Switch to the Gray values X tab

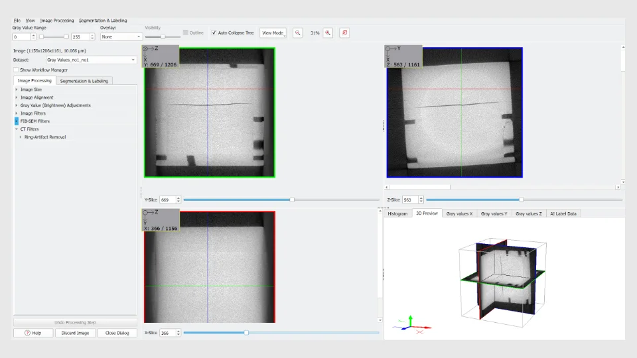point(459,213)
